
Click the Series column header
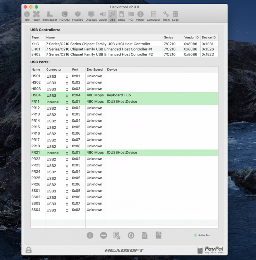[x=173, y=37]
